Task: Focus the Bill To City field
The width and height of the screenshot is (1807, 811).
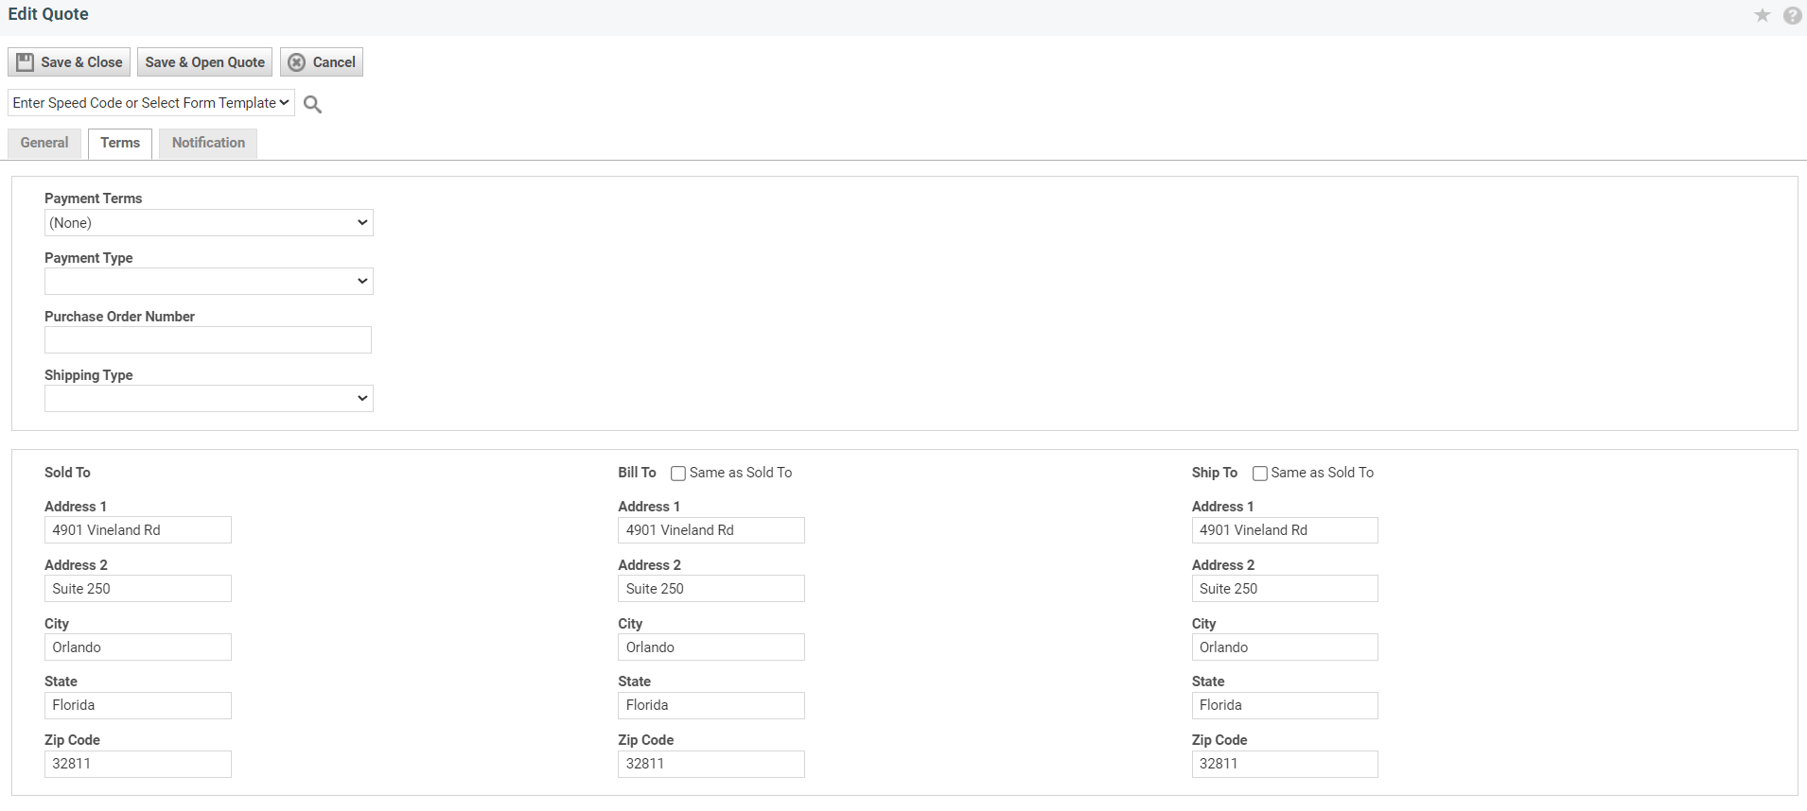Action: pos(711,647)
